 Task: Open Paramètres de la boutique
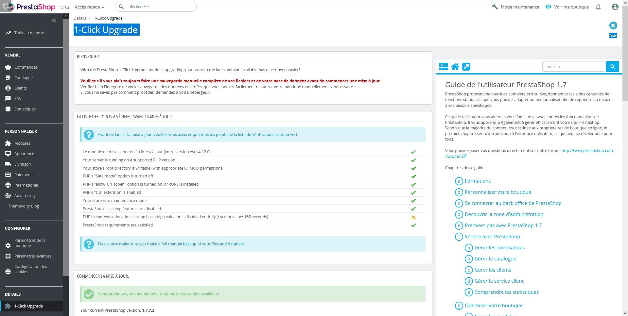click(29, 243)
